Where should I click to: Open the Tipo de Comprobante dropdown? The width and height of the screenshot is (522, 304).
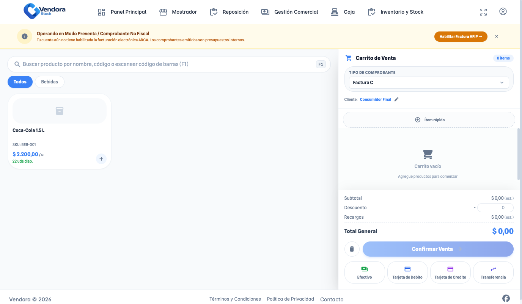point(429,83)
